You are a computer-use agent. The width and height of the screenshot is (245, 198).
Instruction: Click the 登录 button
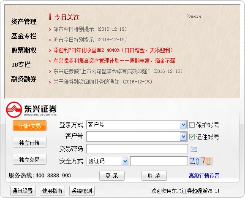tap(112, 176)
